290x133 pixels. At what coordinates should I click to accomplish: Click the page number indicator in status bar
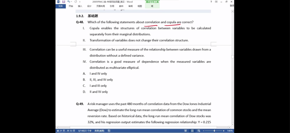click(66, 131)
